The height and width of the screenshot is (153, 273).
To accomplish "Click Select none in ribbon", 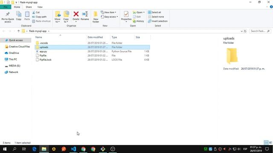I will pos(156,17).
